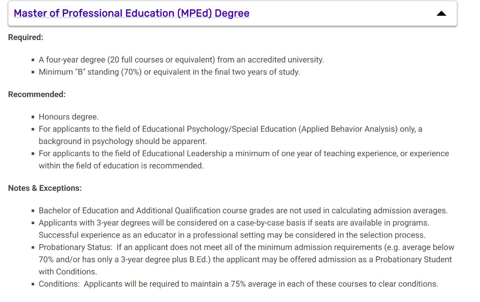
Task: Click the Minimum "B" standing requirement line
Action: pos(169,72)
